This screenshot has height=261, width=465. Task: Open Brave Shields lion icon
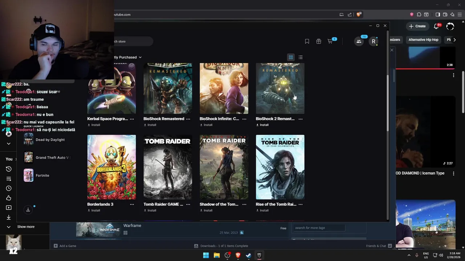click(359, 14)
